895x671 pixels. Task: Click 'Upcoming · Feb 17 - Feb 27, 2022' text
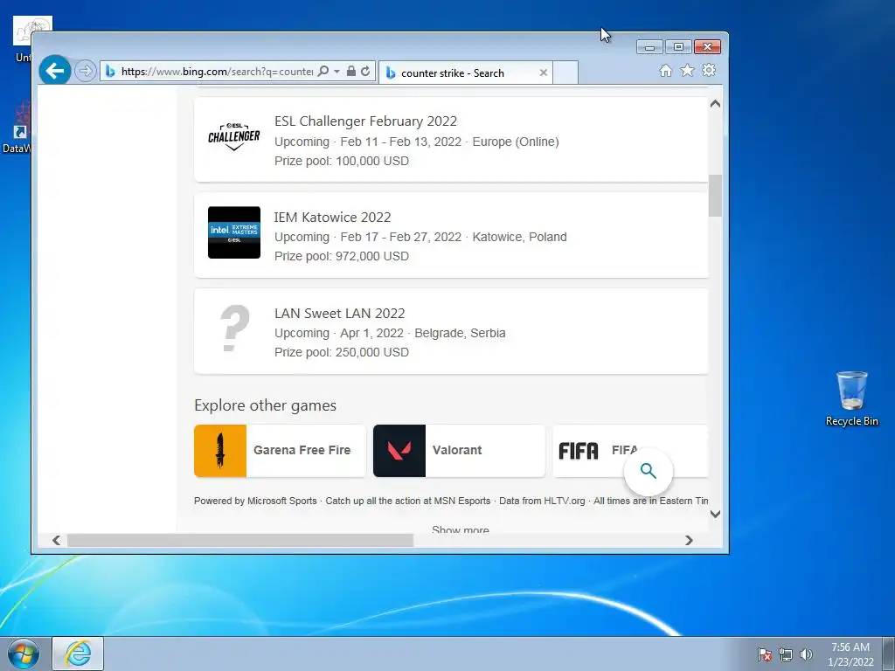368,237
